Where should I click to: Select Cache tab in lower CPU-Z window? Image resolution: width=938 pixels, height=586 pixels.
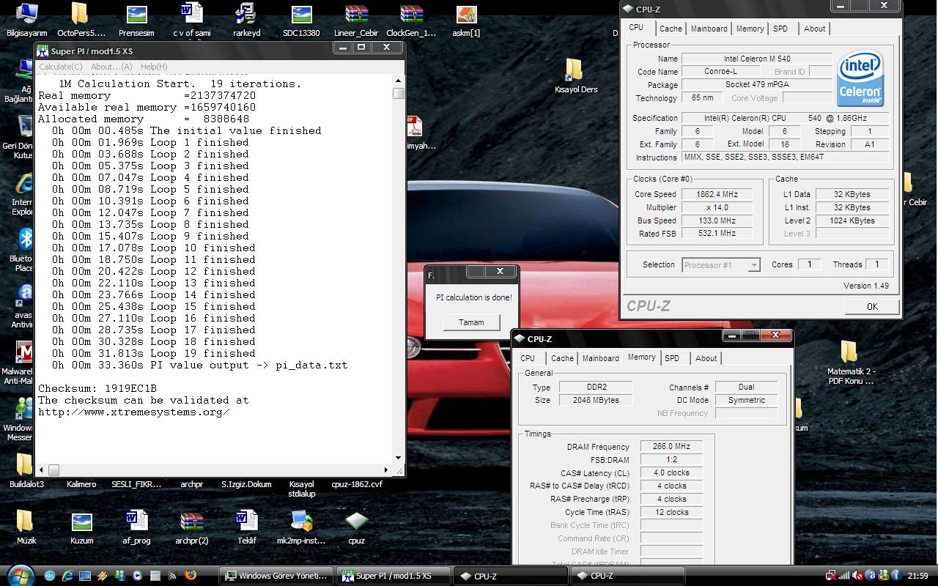pyautogui.click(x=562, y=358)
